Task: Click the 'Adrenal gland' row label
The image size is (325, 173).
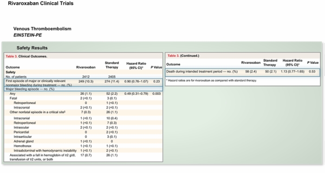Action: tap(23, 142)
